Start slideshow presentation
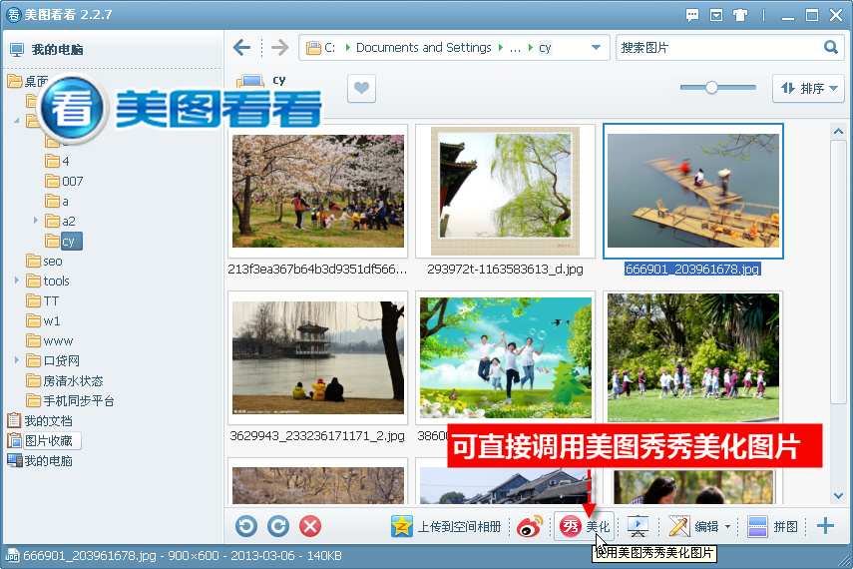Viewport: 853px width, 569px height. tap(638, 526)
